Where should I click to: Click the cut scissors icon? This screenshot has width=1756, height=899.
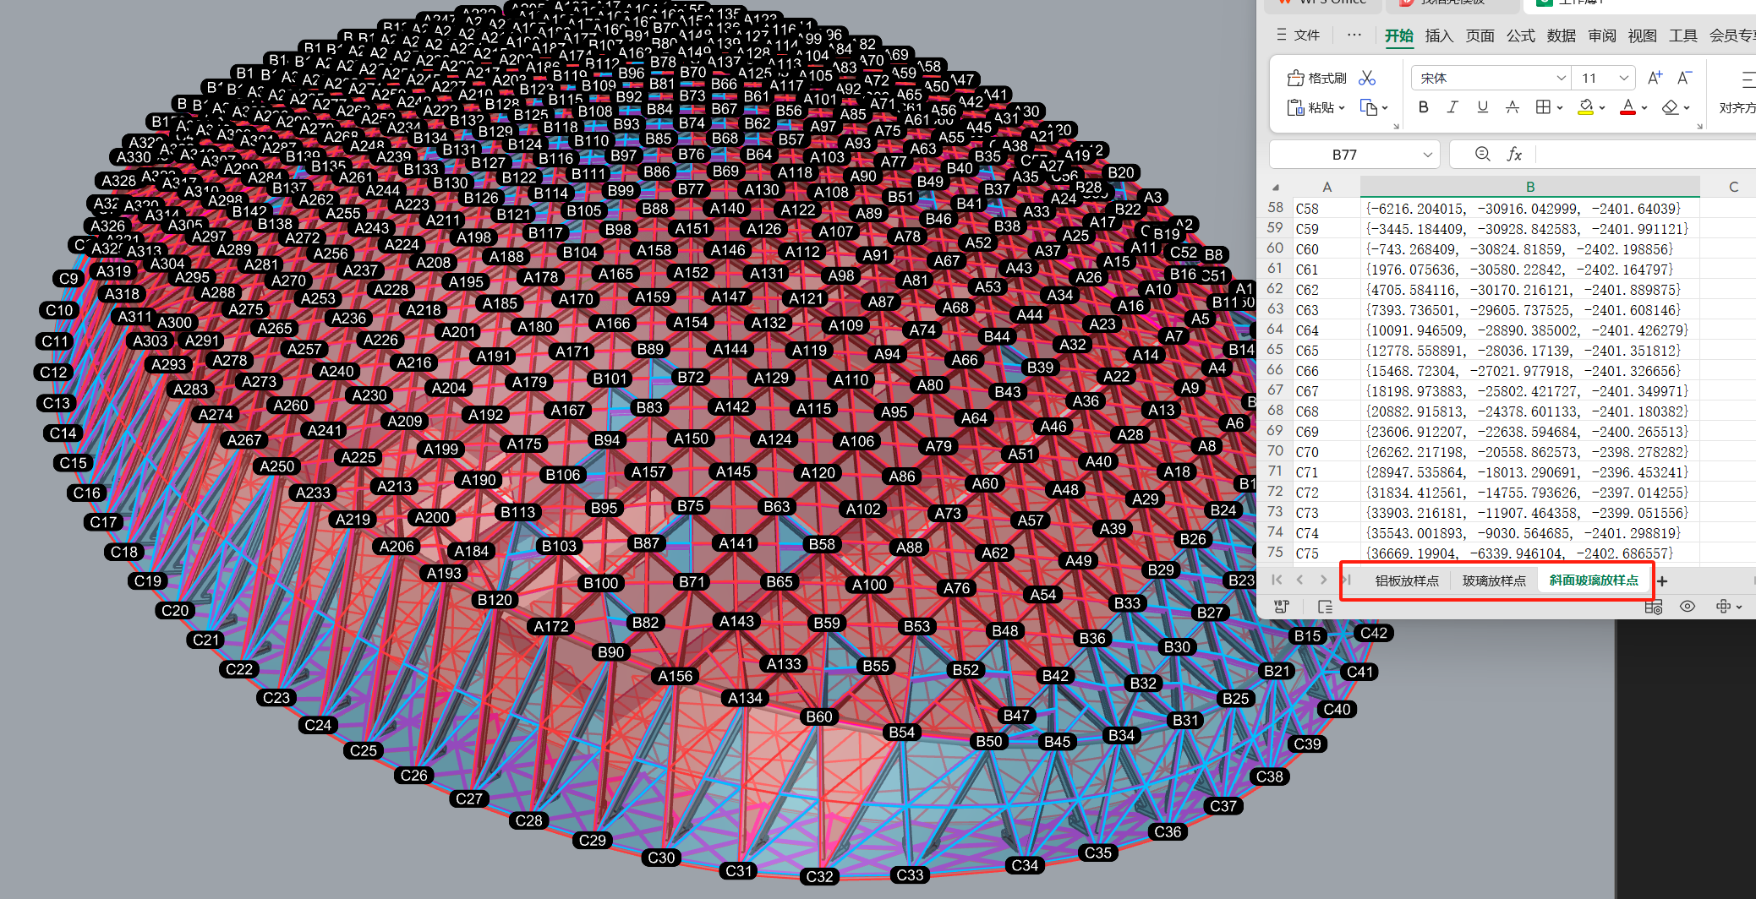1366,79
